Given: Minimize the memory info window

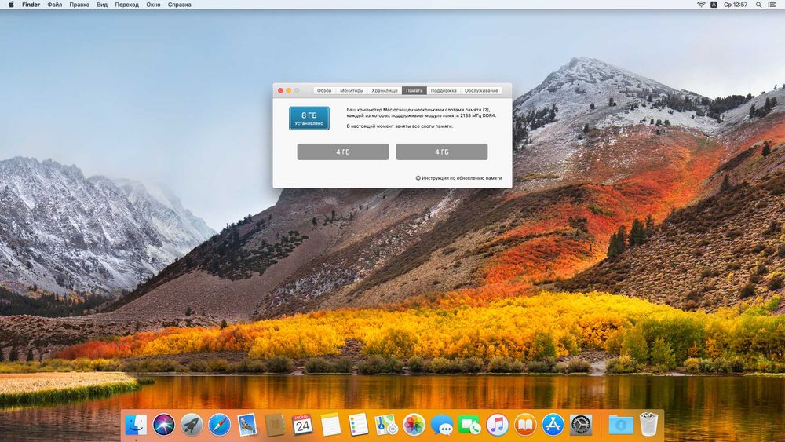Looking at the screenshot, I should [288, 90].
